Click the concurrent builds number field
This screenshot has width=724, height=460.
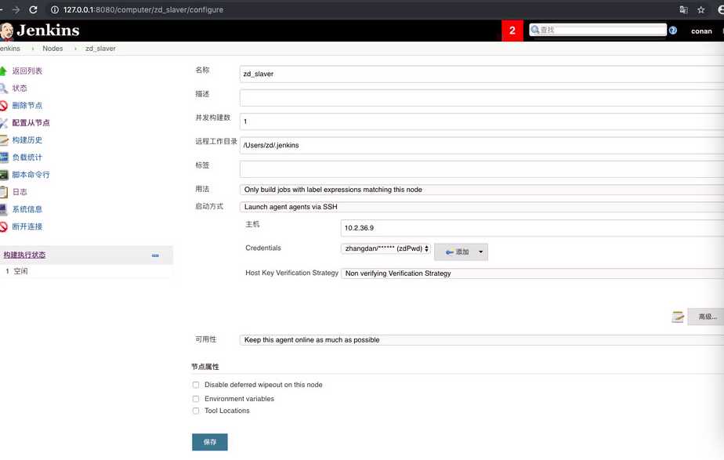[x=482, y=121]
